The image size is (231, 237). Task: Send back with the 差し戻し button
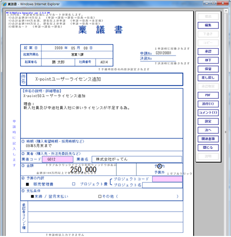[208, 78]
